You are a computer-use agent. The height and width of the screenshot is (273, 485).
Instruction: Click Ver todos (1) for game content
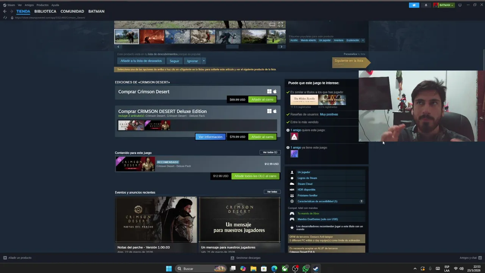(x=270, y=152)
